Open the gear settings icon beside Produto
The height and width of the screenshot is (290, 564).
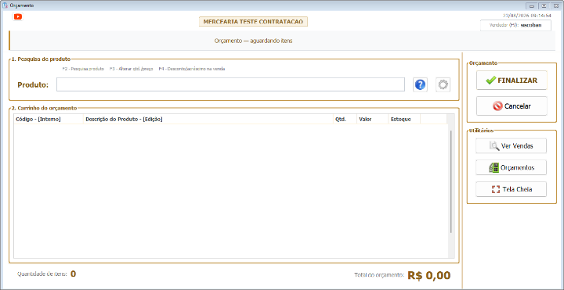[x=443, y=84]
